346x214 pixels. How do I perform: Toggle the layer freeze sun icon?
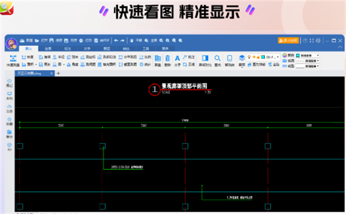click(254, 57)
